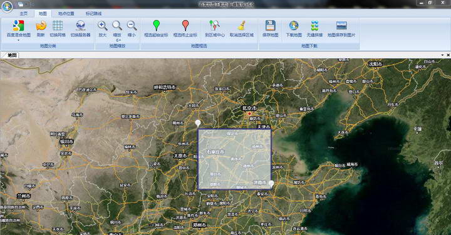The width and height of the screenshot is (451, 235).
Task: Toggle the map grid (切换网格) icon
Action: (x=58, y=26)
